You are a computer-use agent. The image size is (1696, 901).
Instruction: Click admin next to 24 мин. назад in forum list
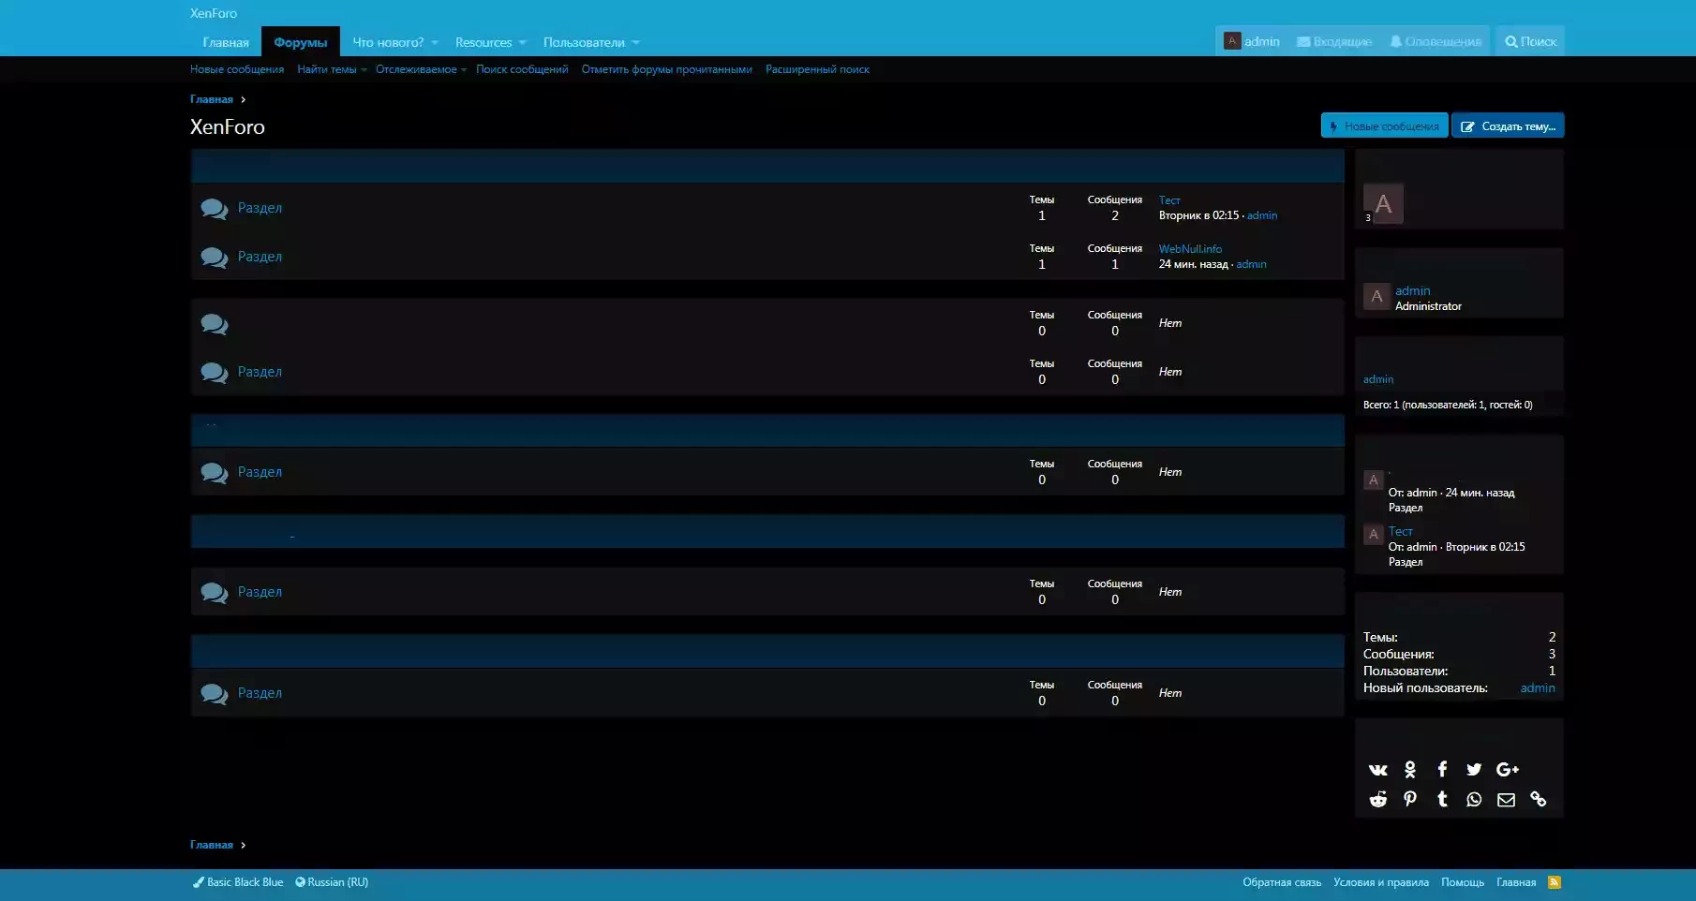pos(1251,264)
